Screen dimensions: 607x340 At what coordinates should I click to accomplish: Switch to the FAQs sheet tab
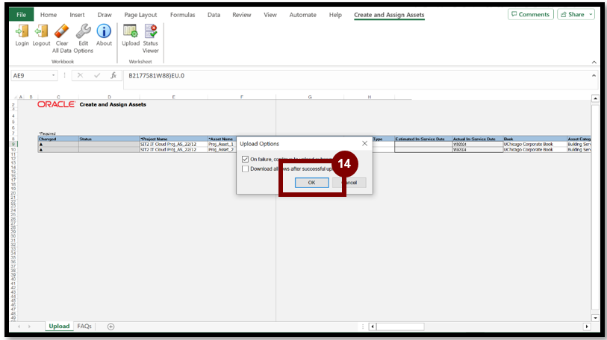coord(84,326)
